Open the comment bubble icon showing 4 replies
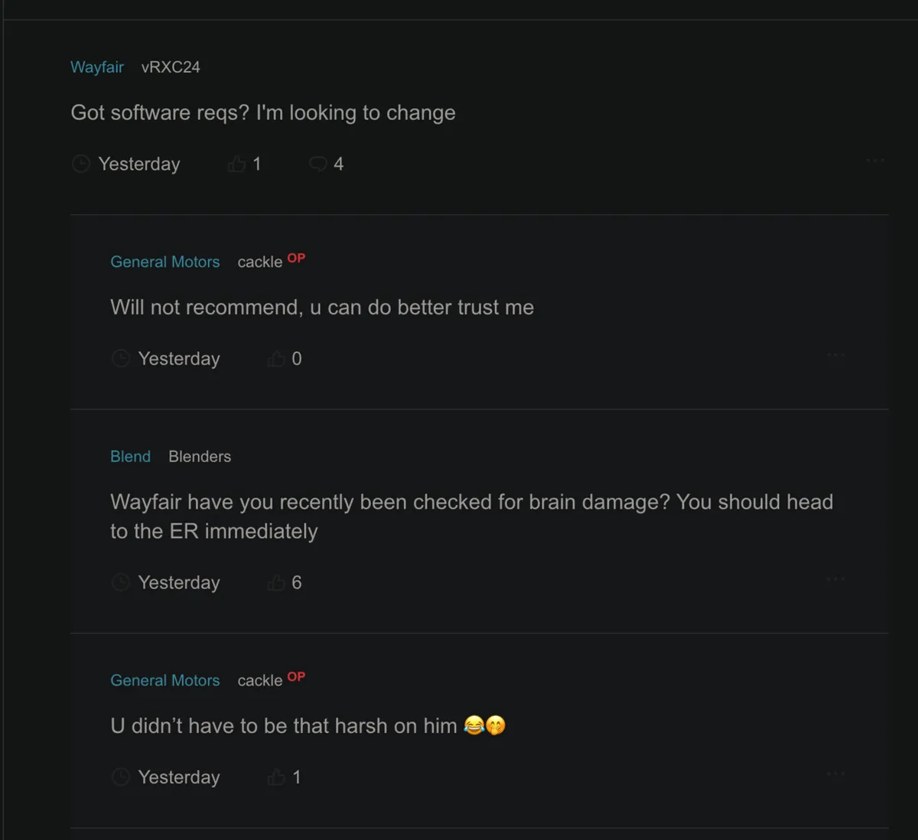The height and width of the screenshot is (840, 918). (x=317, y=164)
